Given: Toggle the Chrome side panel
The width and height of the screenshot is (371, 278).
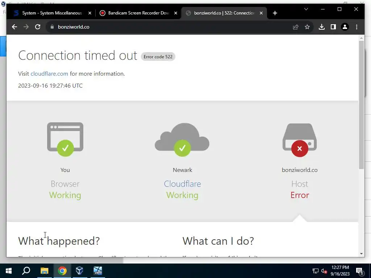Looking at the screenshot, I should [x=333, y=27].
